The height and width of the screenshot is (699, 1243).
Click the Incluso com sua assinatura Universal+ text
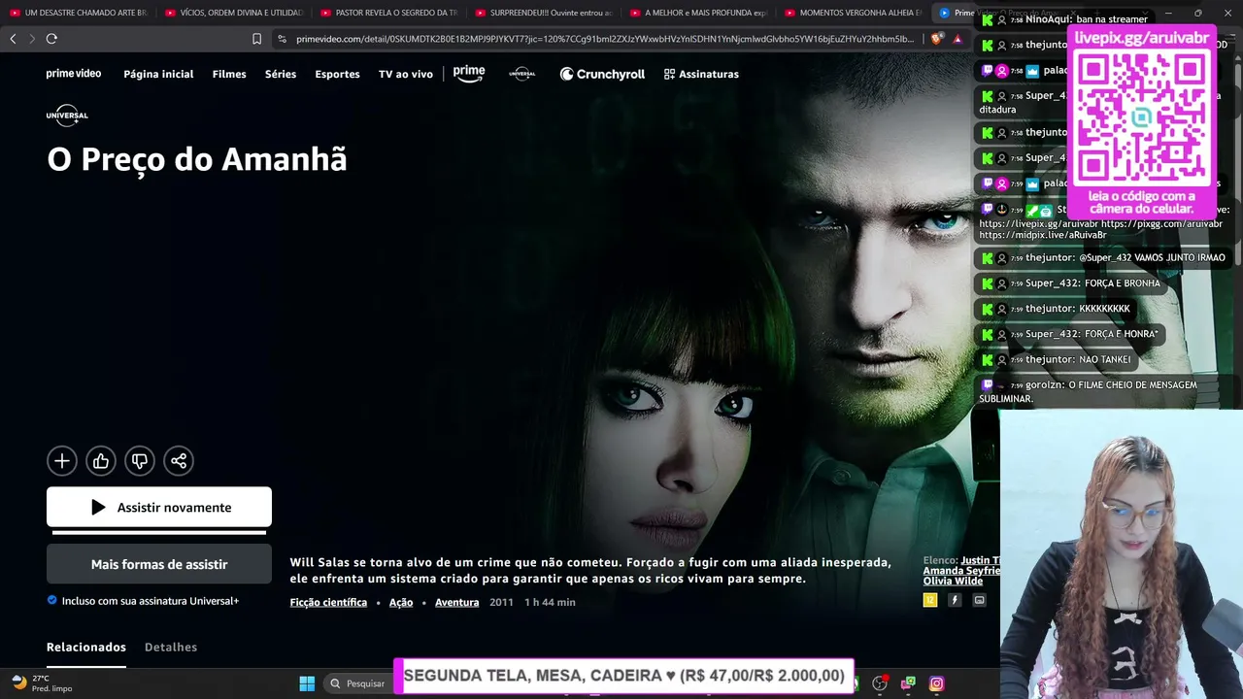(x=151, y=601)
